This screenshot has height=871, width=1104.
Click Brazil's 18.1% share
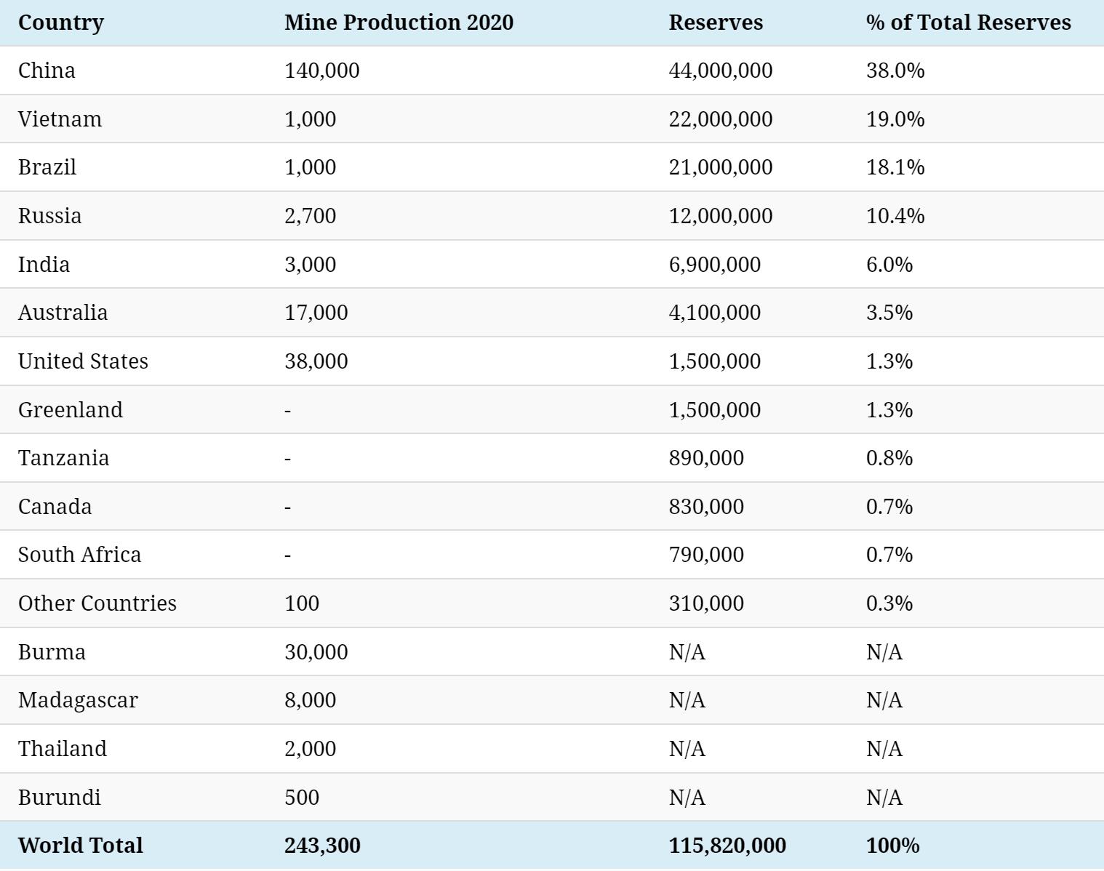(x=895, y=167)
